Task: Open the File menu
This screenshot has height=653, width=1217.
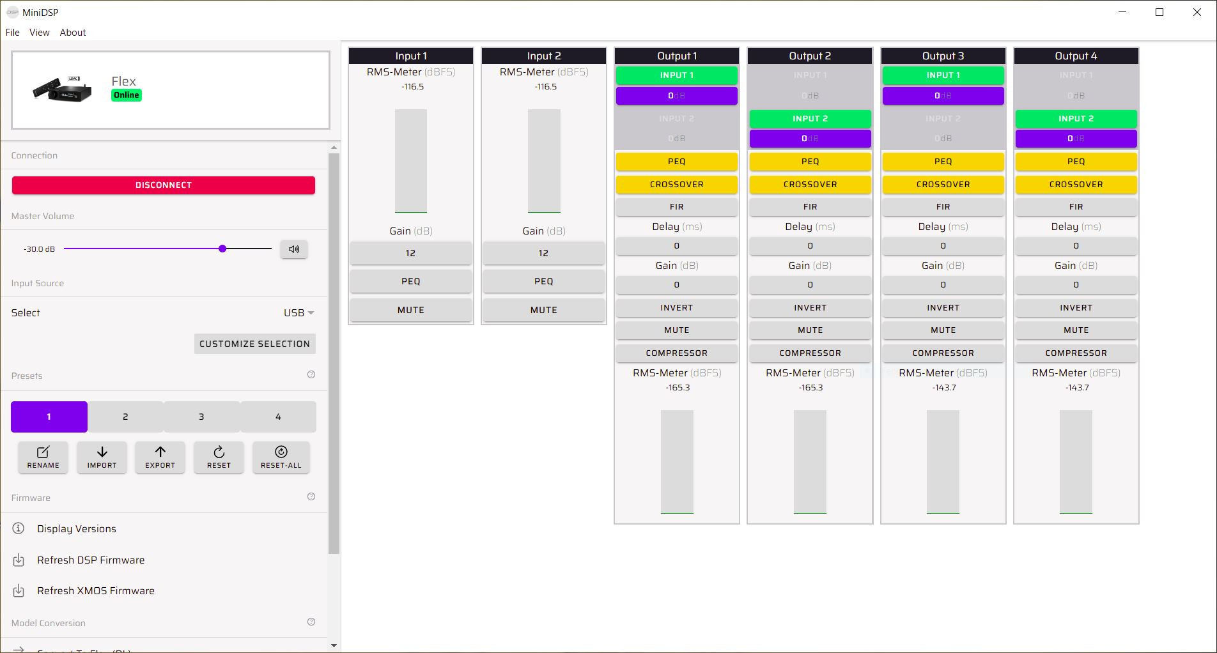Action: (13, 33)
